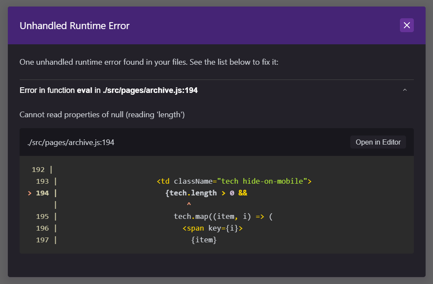Select the {item} expression on line 197
The width and height of the screenshot is (433, 284).
click(204, 239)
